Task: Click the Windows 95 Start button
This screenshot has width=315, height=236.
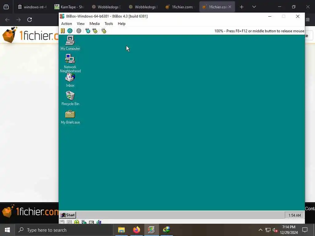Action: [x=68, y=215]
